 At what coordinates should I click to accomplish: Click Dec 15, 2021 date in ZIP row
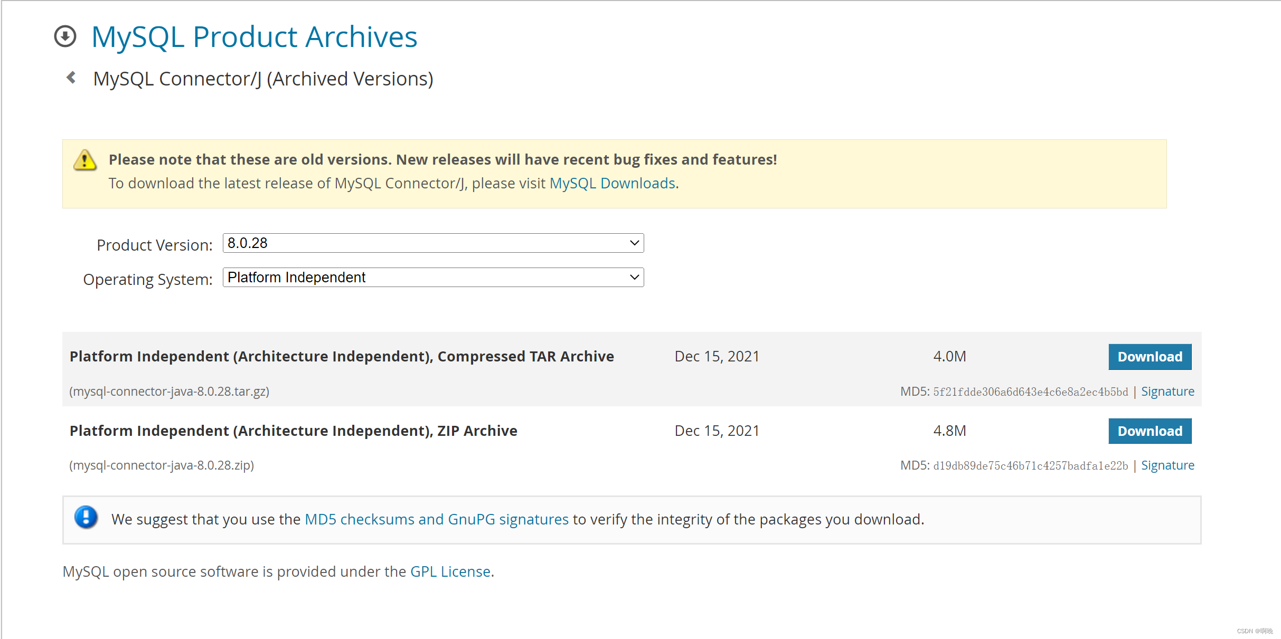coord(717,431)
